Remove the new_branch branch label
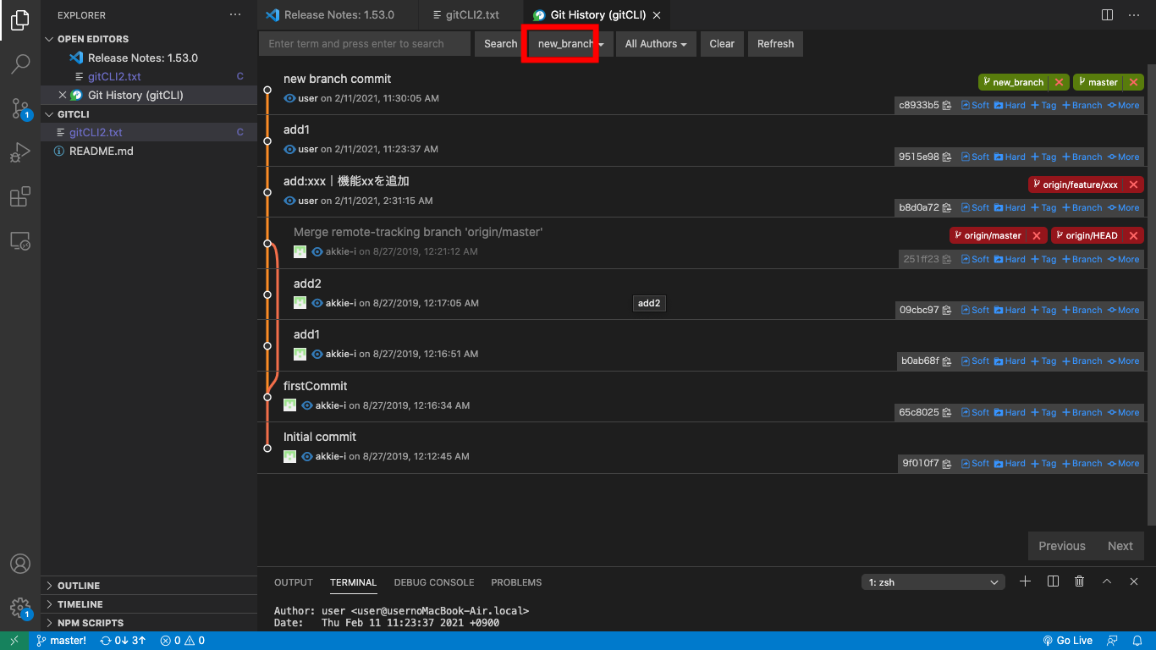This screenshot has width=1156, height=650. tap(1059, 82)
